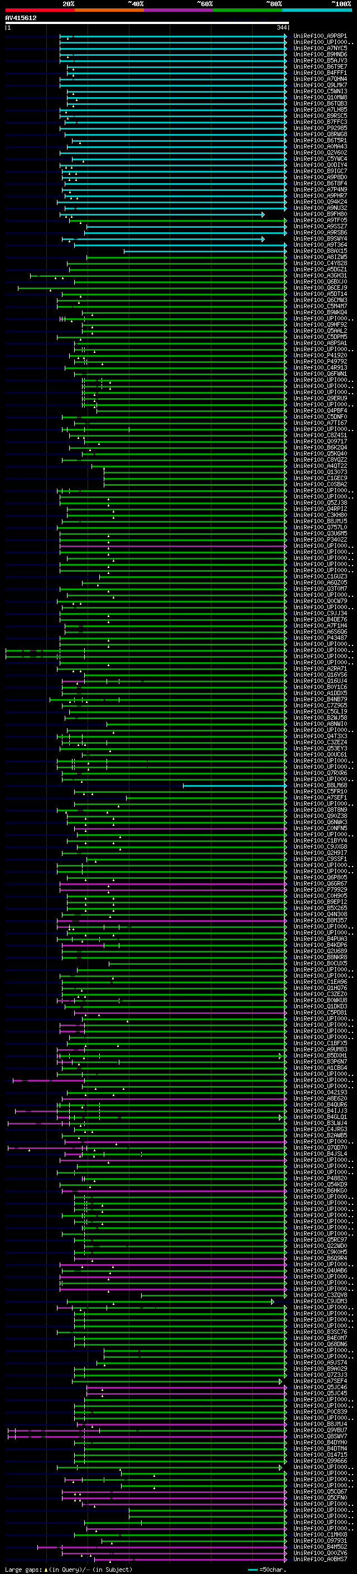This screenshot has width=357, height=1574.
Task: Click the UniRef100_A9NU32 hit name
Action: click(320, 208)
